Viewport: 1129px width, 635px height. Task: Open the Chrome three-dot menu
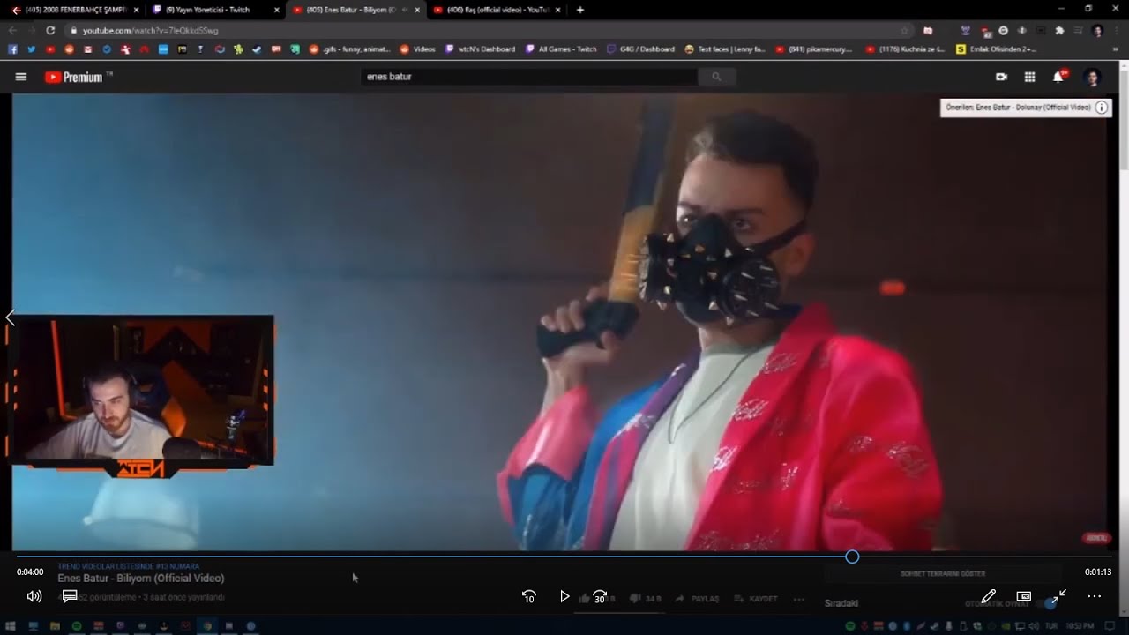pos(1115,30)
